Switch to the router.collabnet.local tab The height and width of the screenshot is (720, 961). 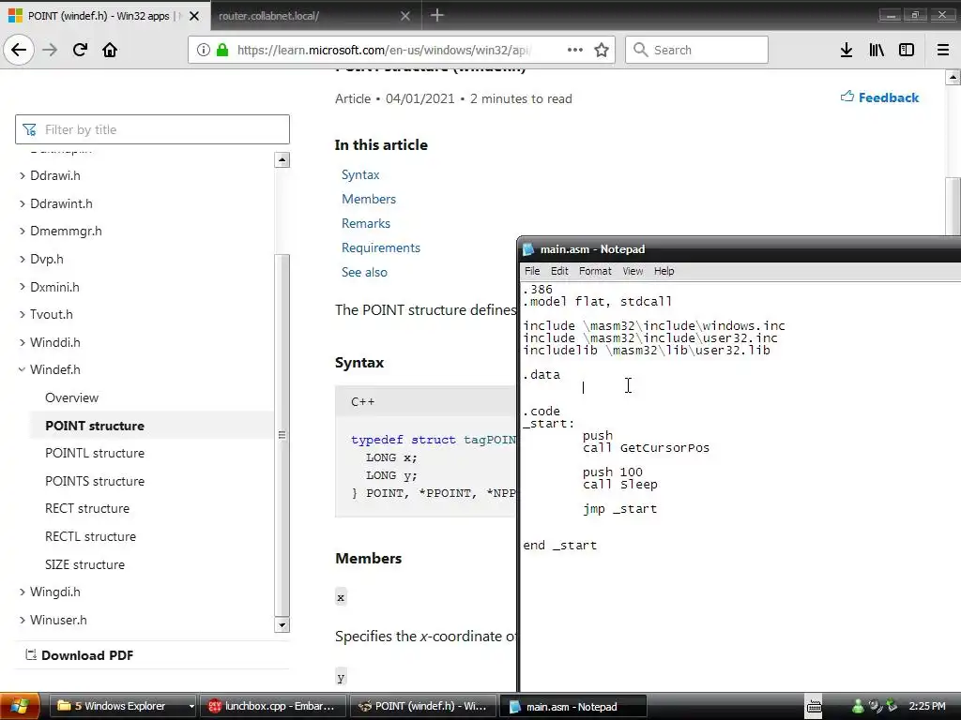(315, 16)
